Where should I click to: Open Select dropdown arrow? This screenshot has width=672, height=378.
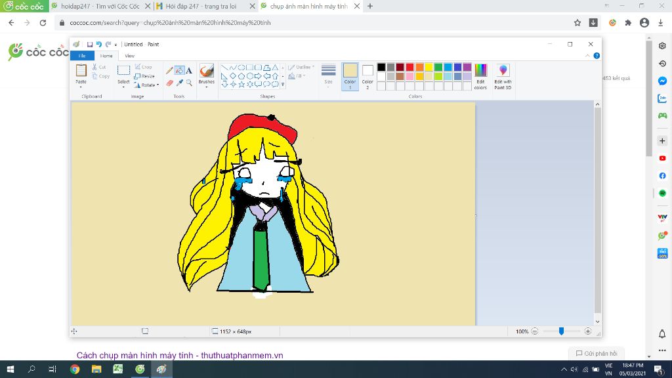point(123,87)
